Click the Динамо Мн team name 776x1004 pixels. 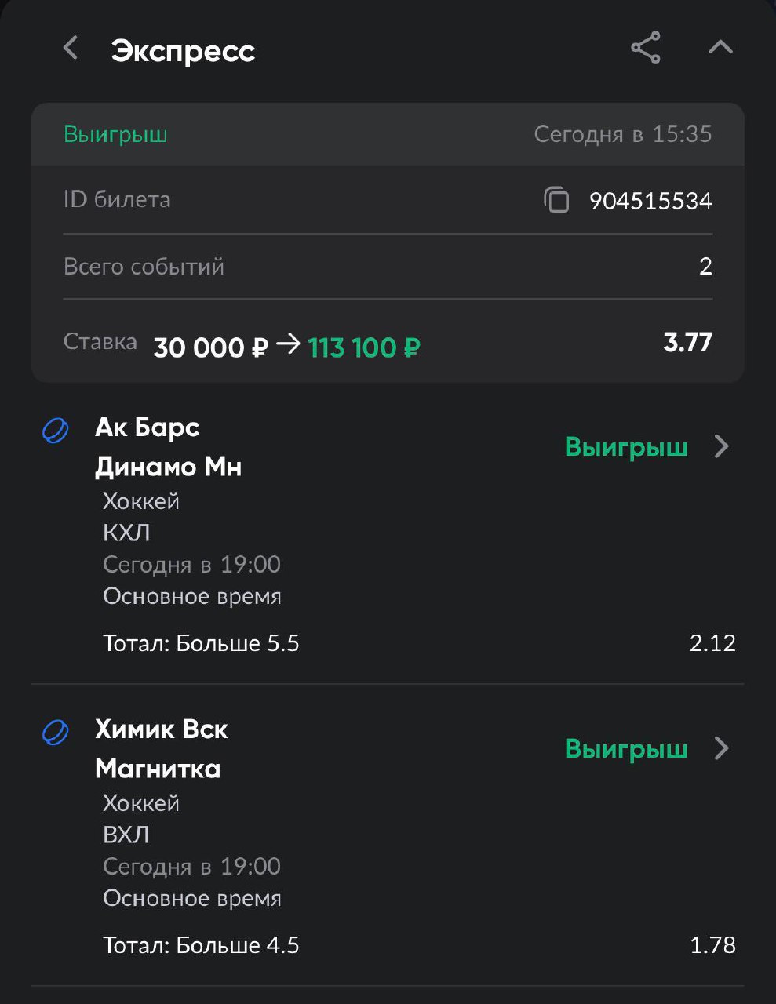tap(168, 467)
